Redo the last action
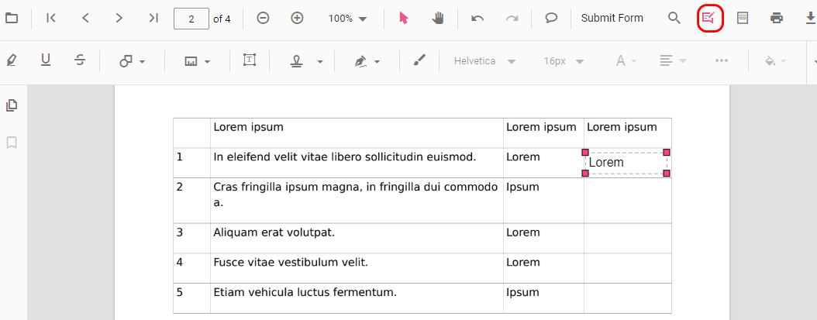This screenshot has width=817, height=320. 512,19
